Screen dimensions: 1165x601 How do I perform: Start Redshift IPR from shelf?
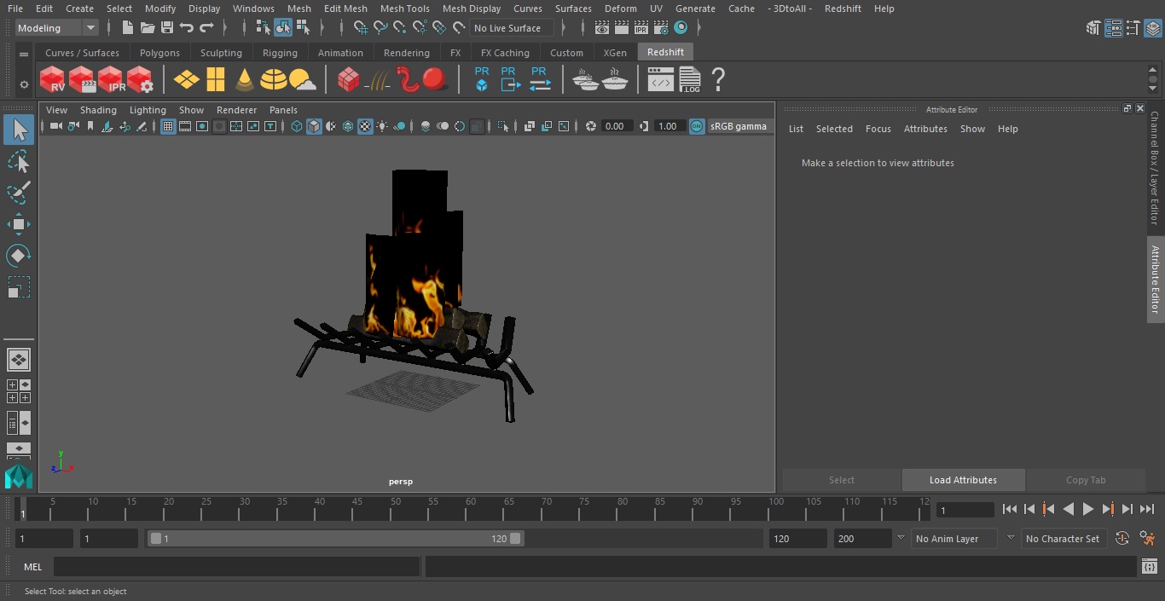tap(111, 80)
